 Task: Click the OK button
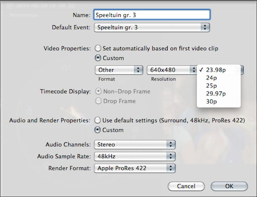[x=229, y=186]
